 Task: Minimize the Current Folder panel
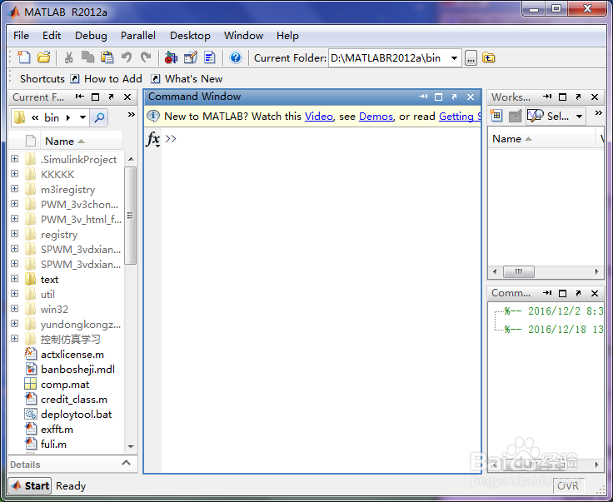80,97
